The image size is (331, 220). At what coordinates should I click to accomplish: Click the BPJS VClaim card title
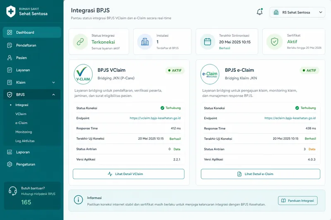(x=111, y=70)
